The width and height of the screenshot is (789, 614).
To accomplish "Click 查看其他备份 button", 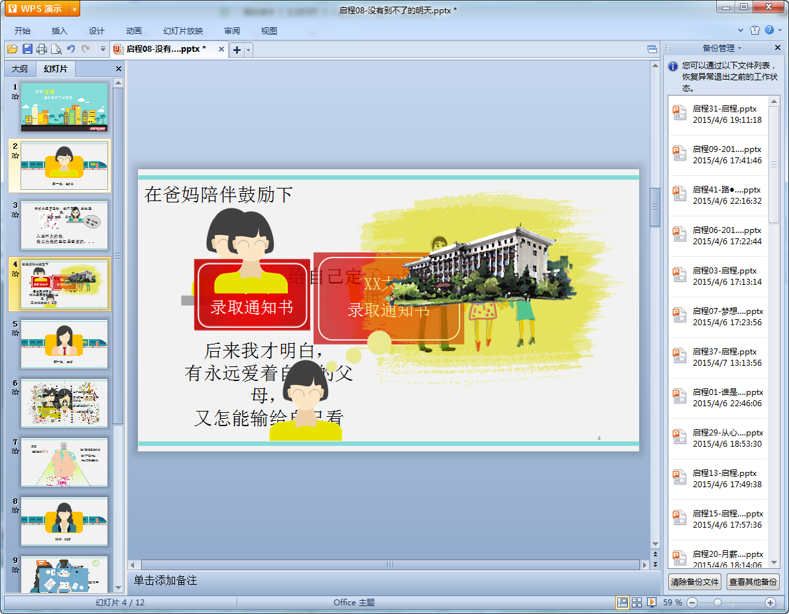I will (x=753, y=581).
